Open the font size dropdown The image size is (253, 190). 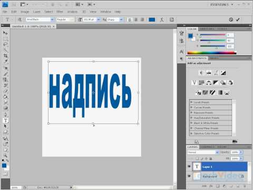(x=99, y=20)
